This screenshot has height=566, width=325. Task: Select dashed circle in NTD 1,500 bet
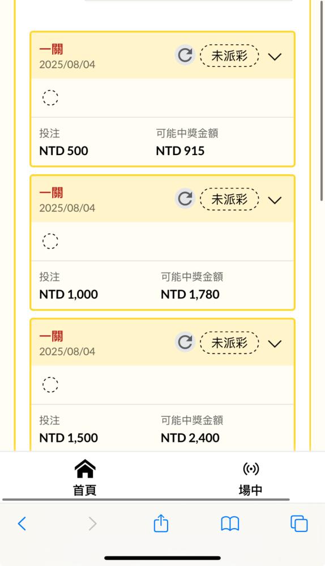[50, 384]
